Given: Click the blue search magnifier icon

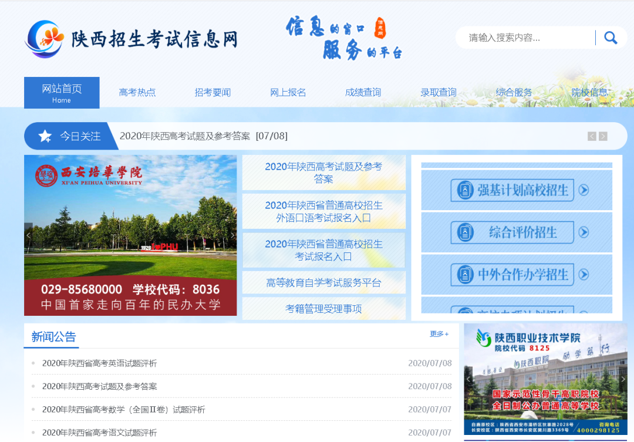Looking at the screenshot, I should coord(611,37).
